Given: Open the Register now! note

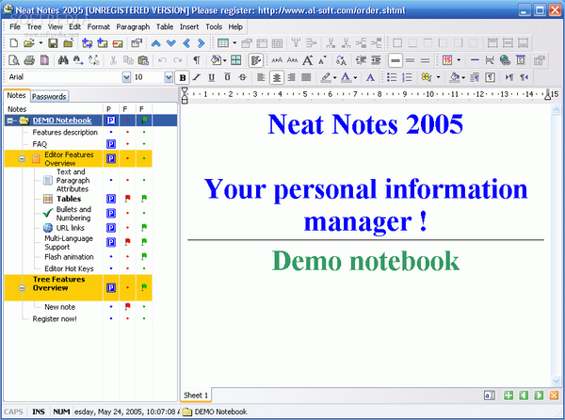Looking at the screenshot, I should pyautogui.click(x=55, y=319).
